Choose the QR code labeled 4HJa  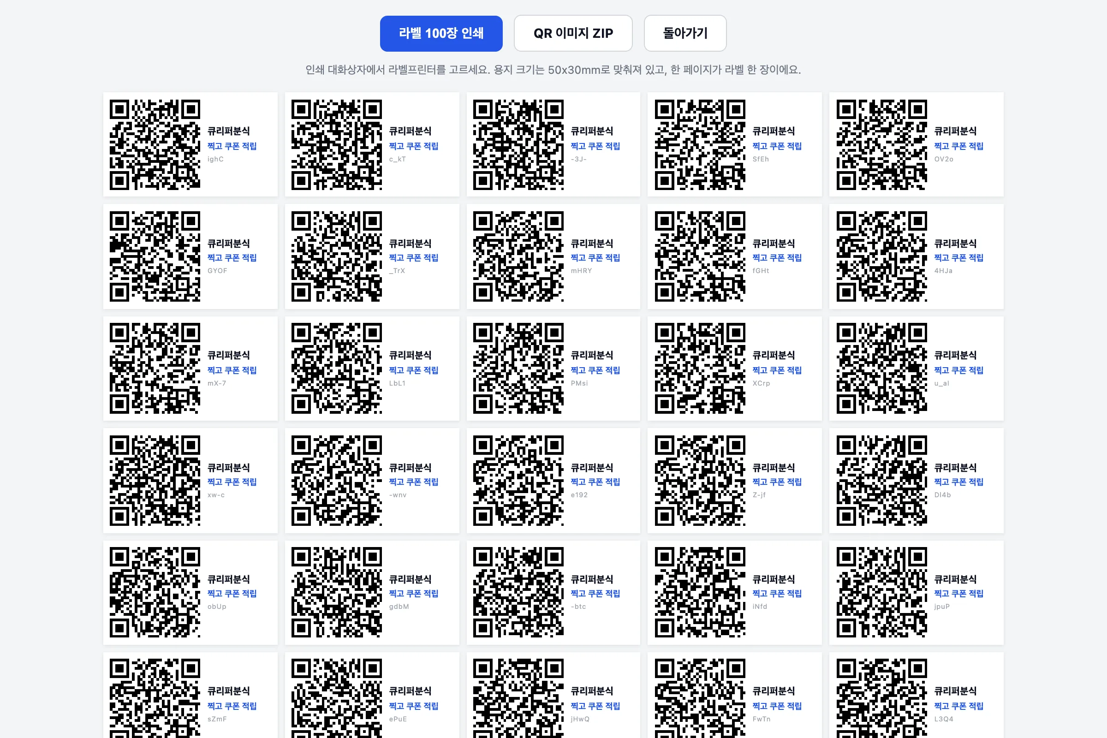pyautogui.click(x=881, y=256)
